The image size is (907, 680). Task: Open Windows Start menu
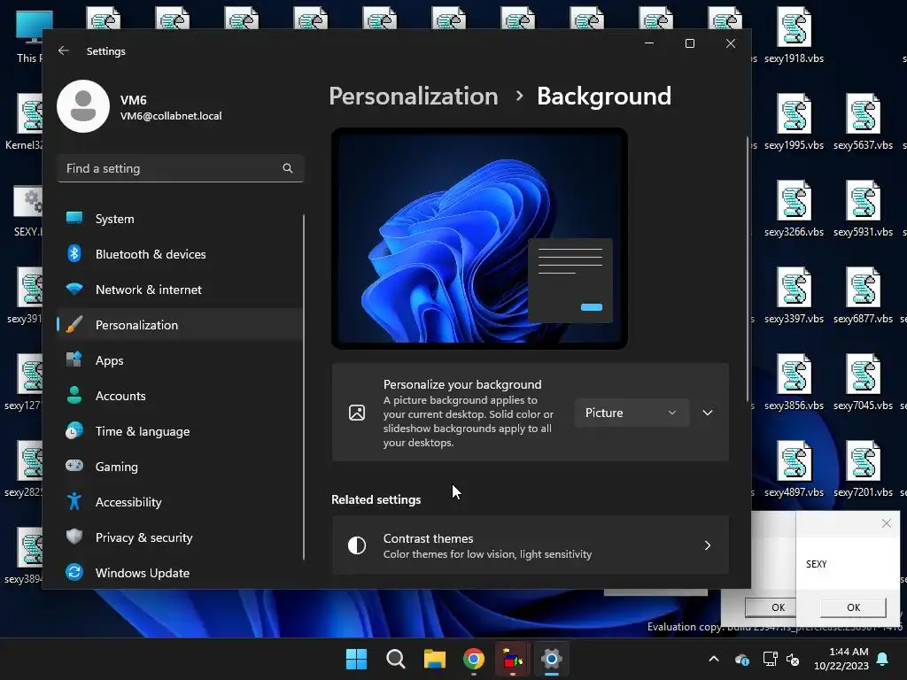356,659
